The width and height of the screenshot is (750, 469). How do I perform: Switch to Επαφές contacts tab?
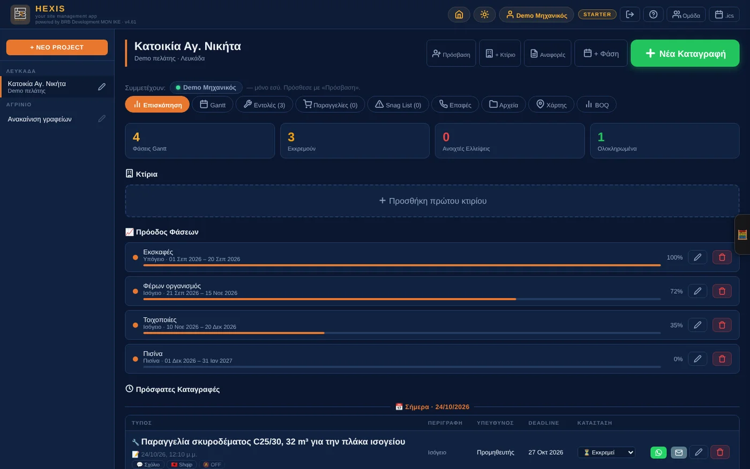[x=455, y=105]
